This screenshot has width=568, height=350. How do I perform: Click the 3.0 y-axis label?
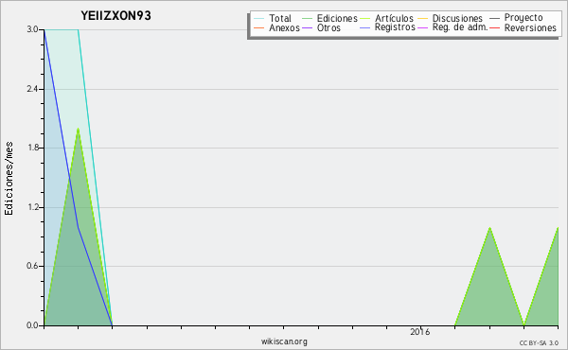[32, 29]
